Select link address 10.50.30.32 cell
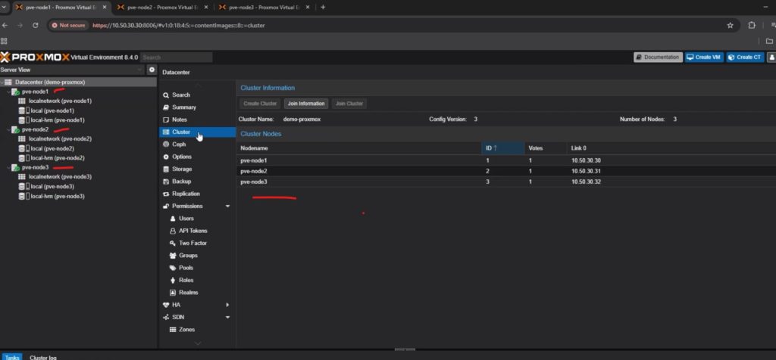 coord(586,182)
